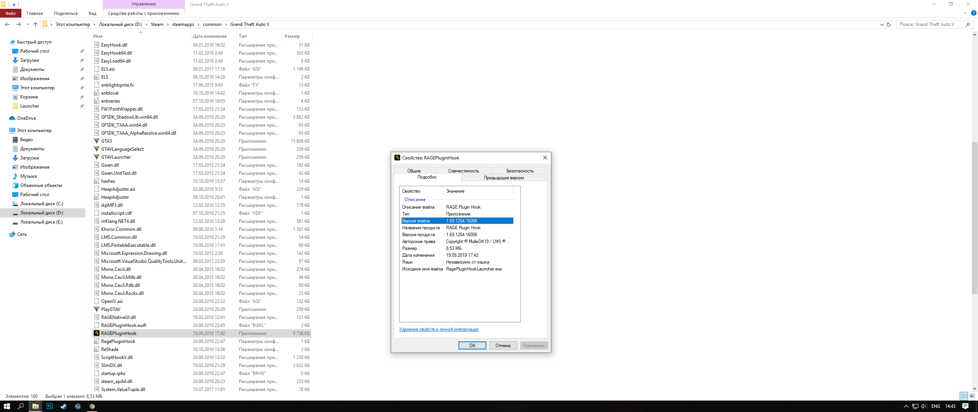Select Локальный диск (C:) in navigation pane
Viewport: 978px width, 412px height.
[x=42, y=204]
